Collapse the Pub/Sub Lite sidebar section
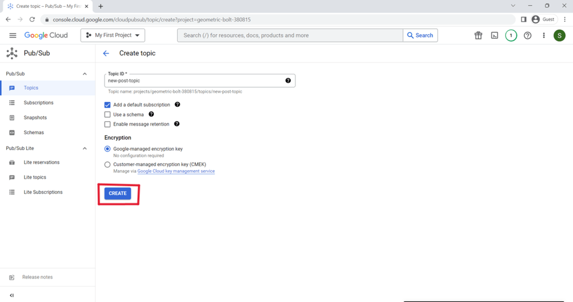The width and height of the screenshot is (573, 302). (85, 148)
